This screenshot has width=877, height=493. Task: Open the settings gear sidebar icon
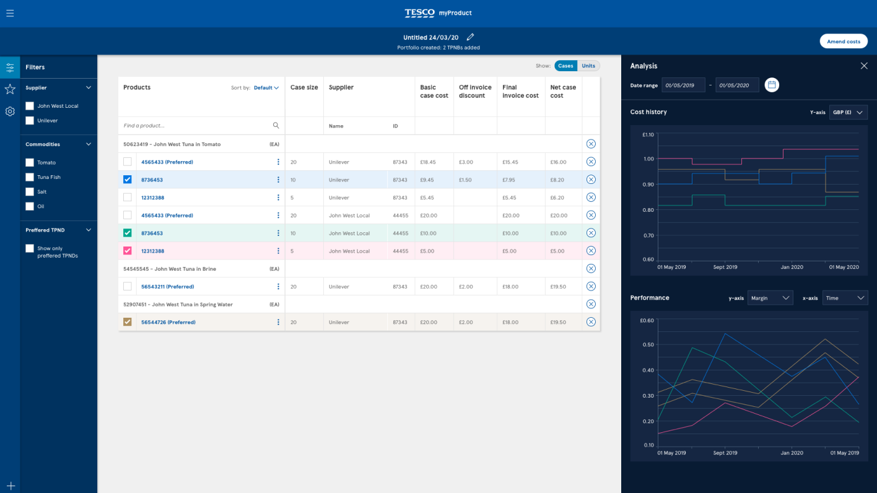[x=10, y=111]
